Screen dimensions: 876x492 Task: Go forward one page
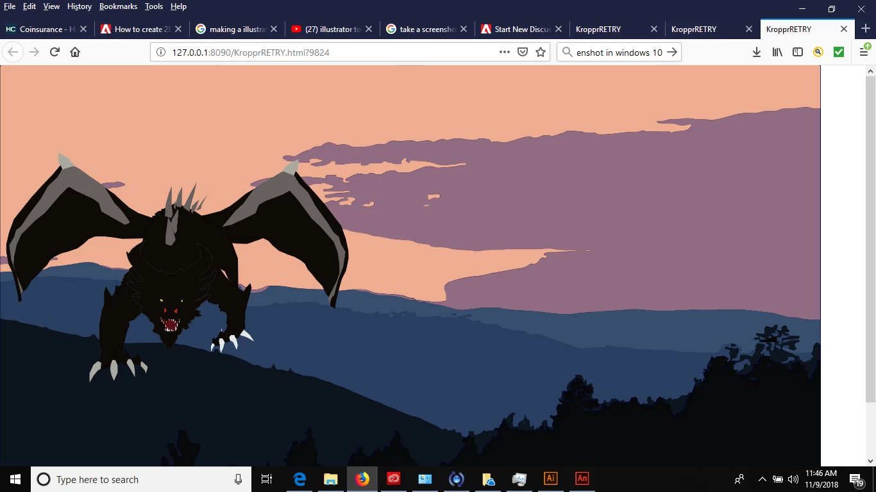coord(34,52)
